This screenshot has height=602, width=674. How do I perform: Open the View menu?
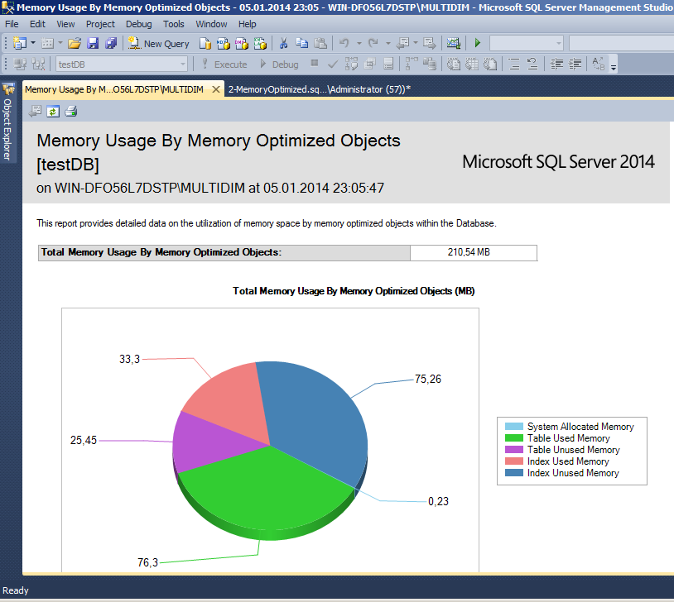point(65,24)
